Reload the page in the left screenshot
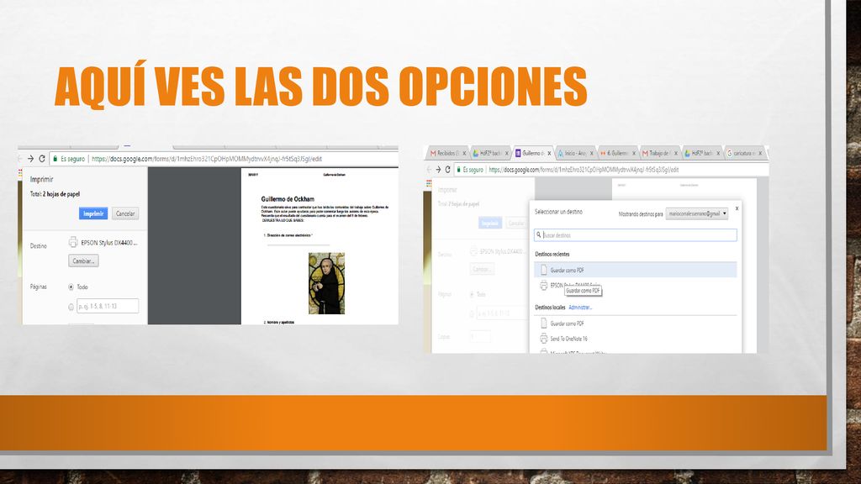Screen dimensions: 861x484 coord(42,159)
